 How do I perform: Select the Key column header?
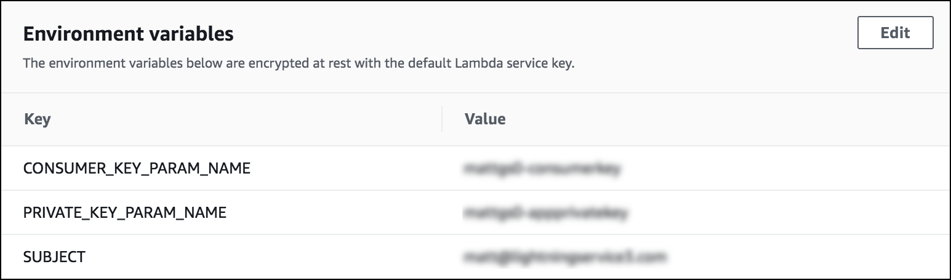pos(37,119)
